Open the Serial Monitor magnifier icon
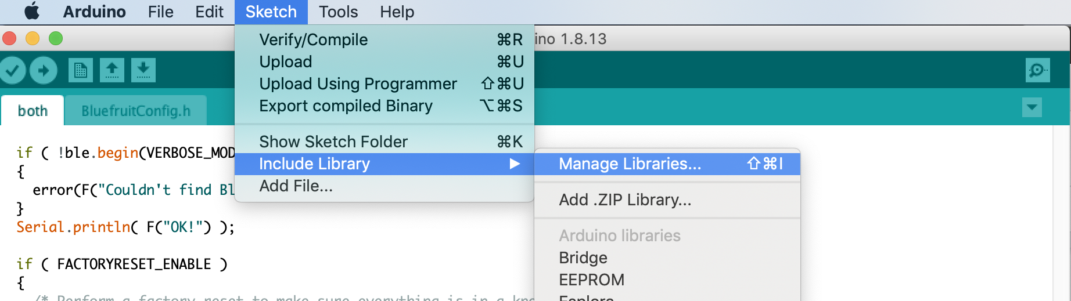The width and height of the screenshot is (1071, 301). pos(1037,70)
